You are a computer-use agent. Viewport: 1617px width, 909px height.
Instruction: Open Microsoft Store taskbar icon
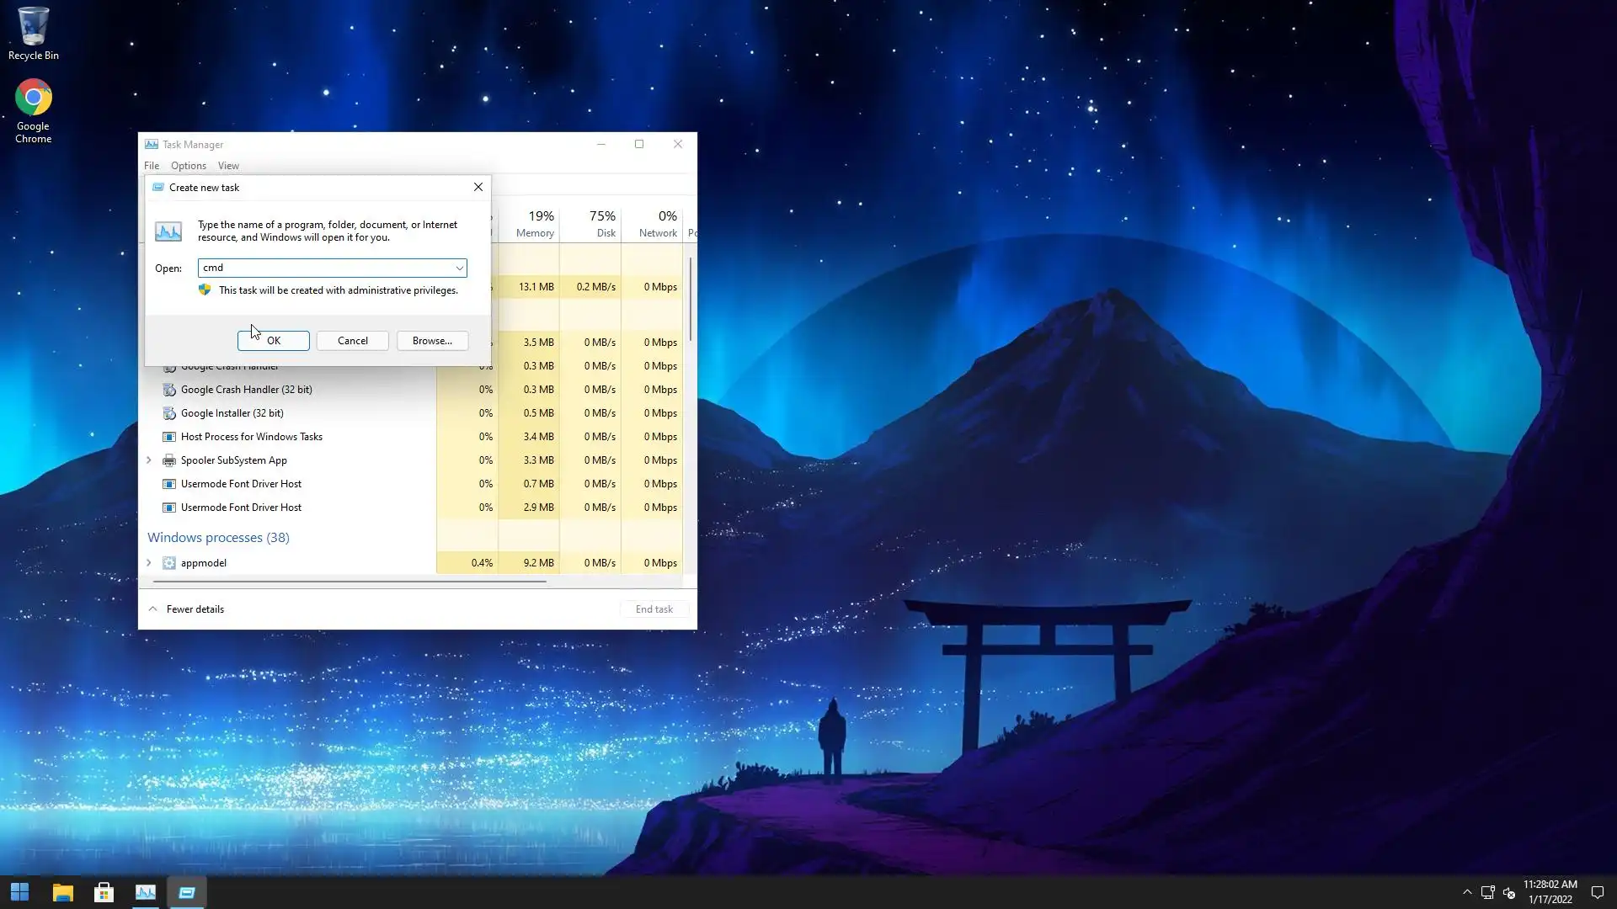click(104, 892)
